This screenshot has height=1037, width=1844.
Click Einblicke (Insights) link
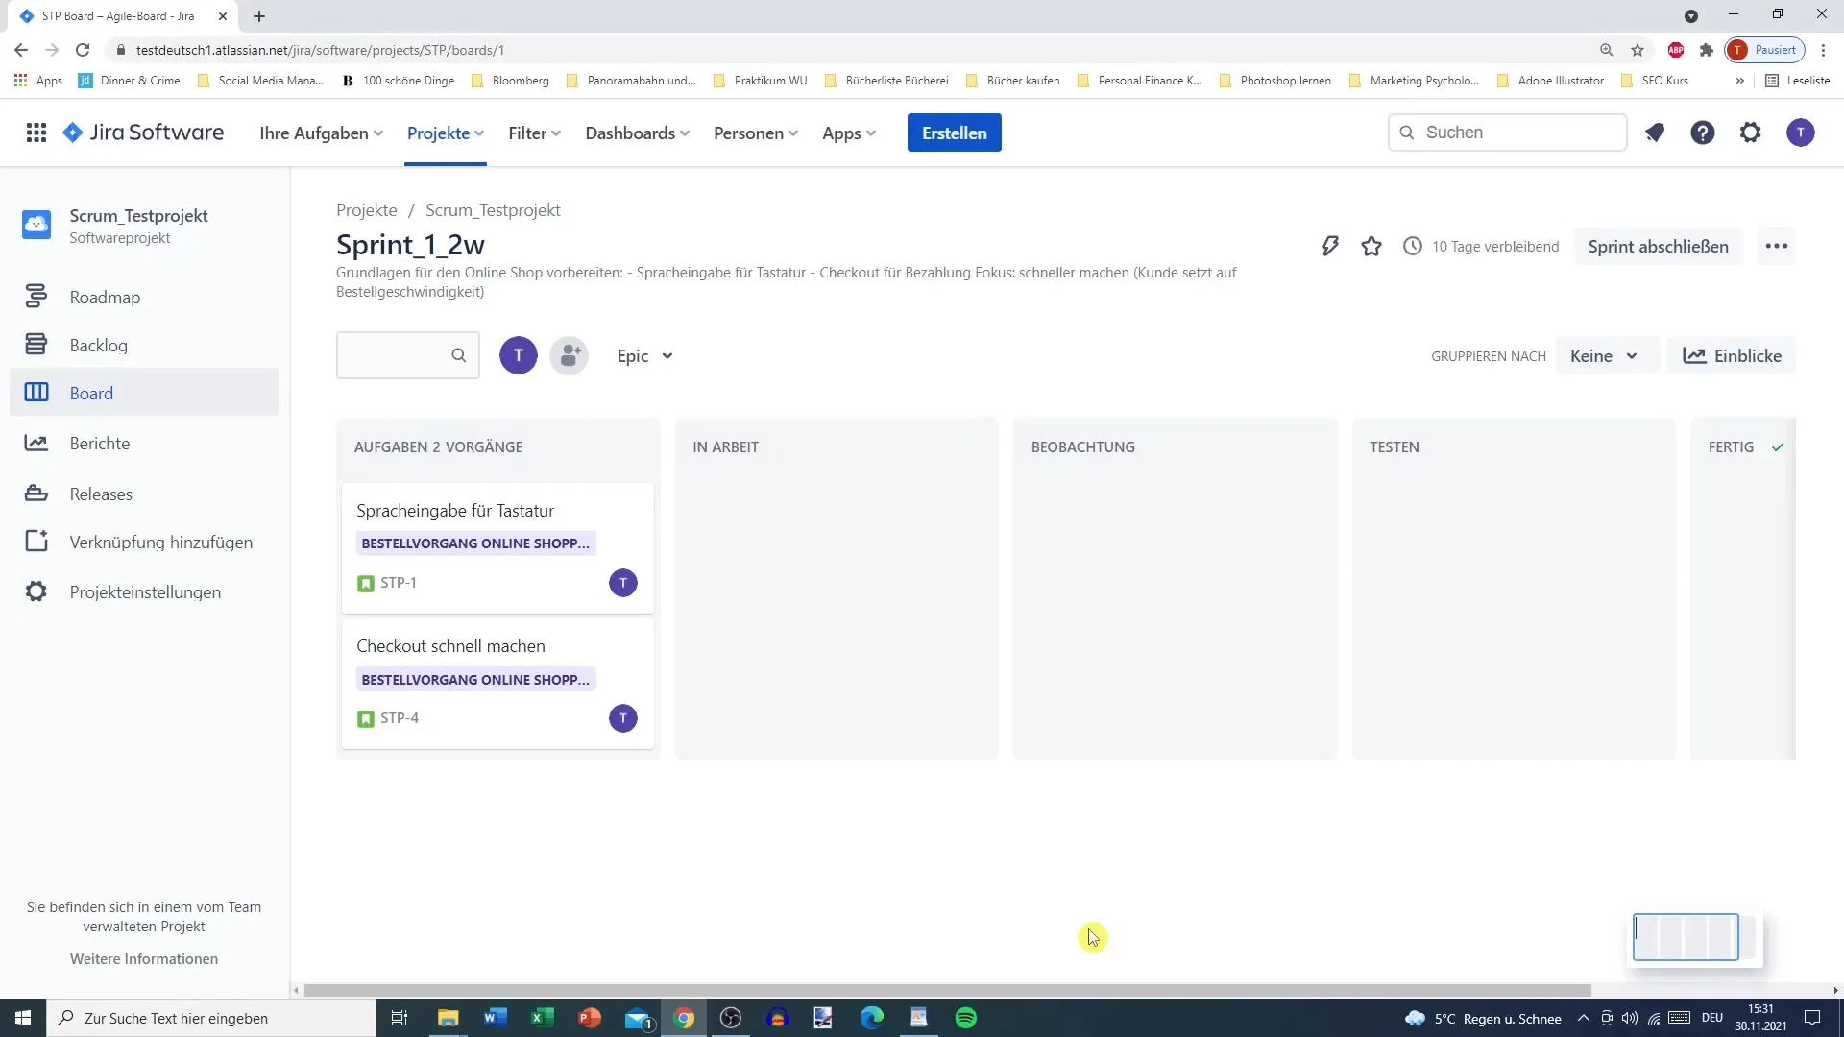[x=1735, y=356]
